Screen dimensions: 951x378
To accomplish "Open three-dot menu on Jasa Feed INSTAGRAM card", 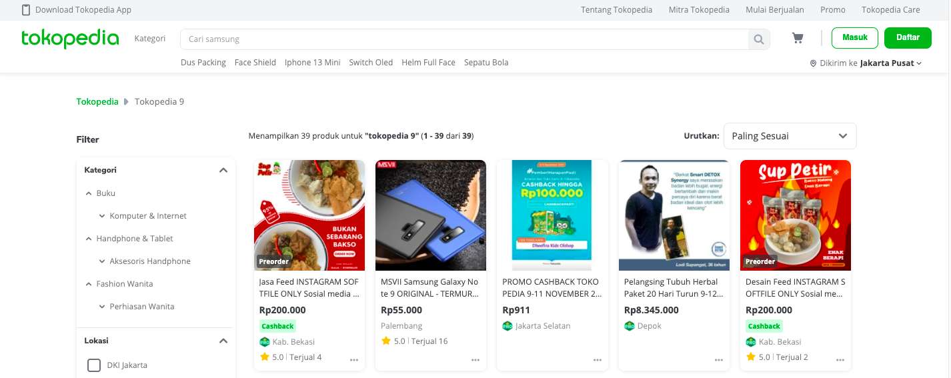I will click(x=354, y=360).
